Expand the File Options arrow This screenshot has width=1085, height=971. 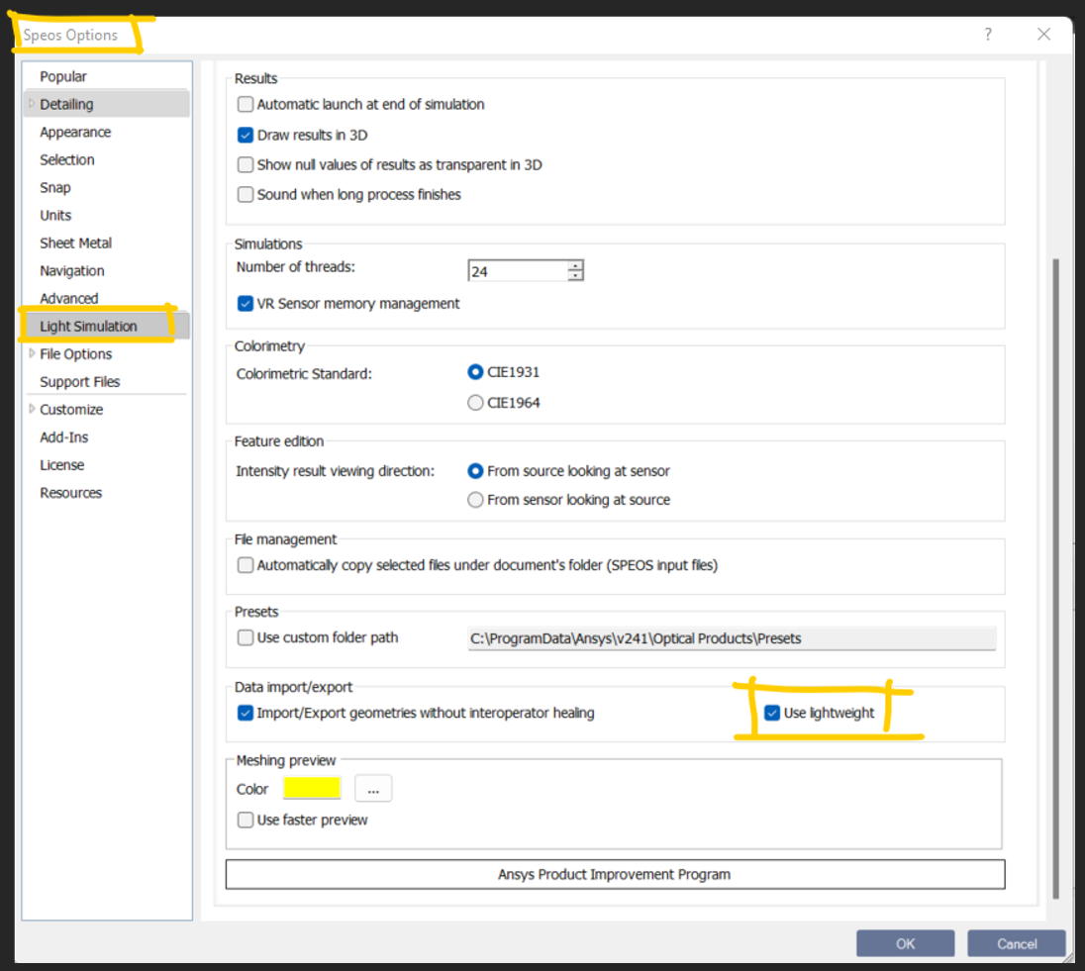coord(31,353)
